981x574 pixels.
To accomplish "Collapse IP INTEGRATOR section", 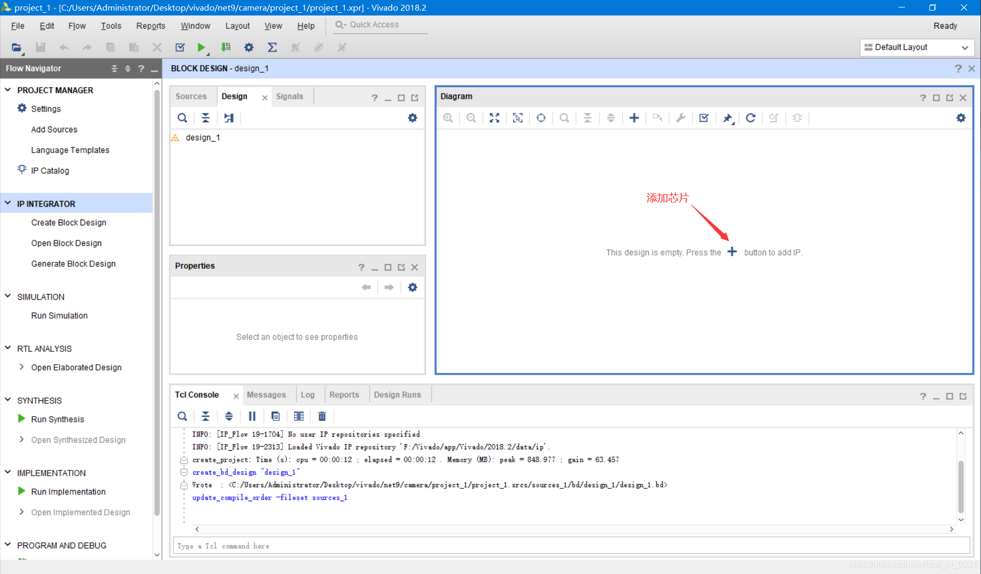I will [8, 203].
